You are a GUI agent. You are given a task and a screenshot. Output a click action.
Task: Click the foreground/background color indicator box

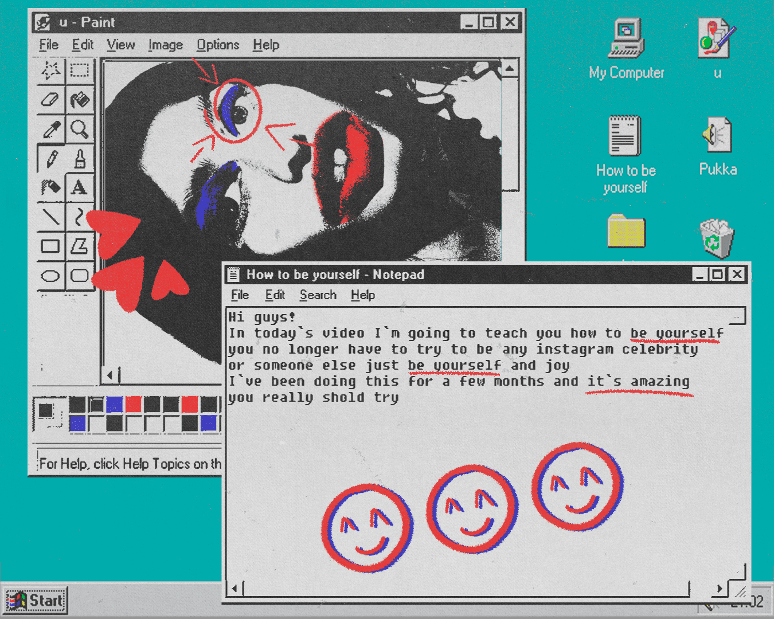49,414
